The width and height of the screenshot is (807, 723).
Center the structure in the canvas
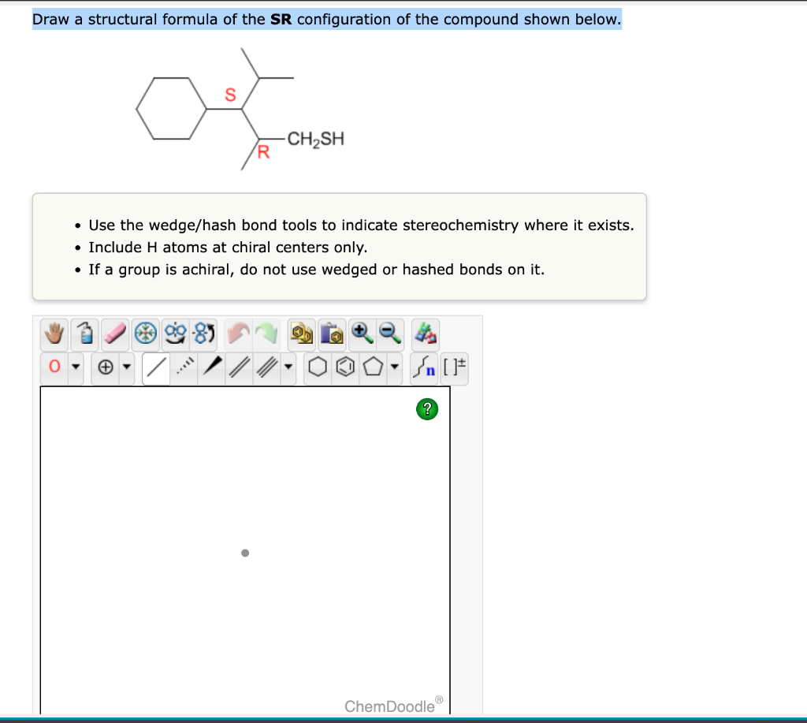pyautogui.click(x=146, y=333)
